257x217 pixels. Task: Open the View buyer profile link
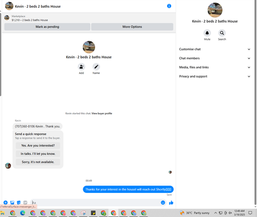pos(102,113)
